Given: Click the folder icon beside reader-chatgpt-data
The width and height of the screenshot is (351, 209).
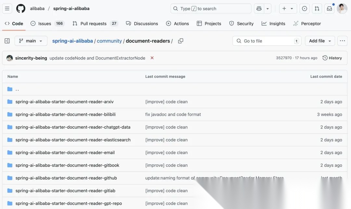Looking at the screenshot, I should (x=10, y=127).
